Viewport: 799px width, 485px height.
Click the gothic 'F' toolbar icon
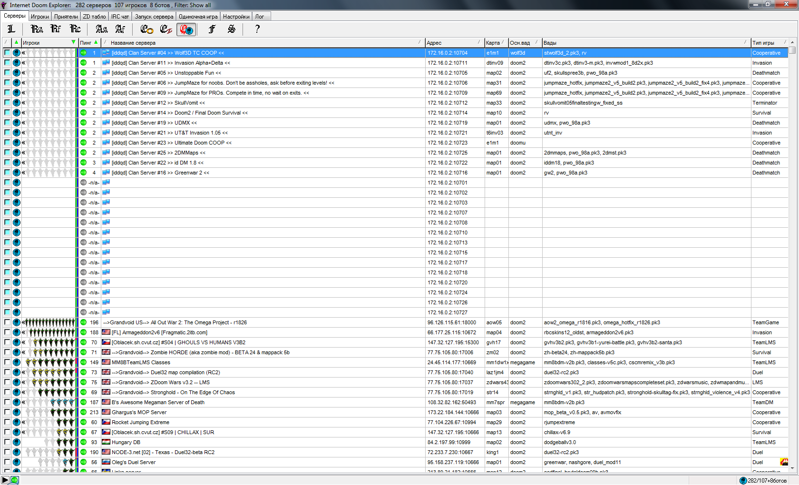[212, 29]
